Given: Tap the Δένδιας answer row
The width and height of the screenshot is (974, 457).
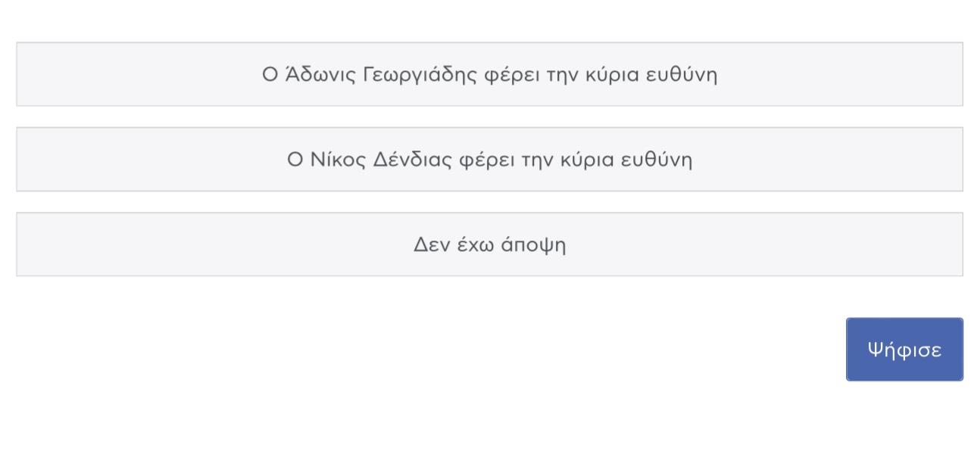Looking at the screenshot, I should tap(489, 160).
